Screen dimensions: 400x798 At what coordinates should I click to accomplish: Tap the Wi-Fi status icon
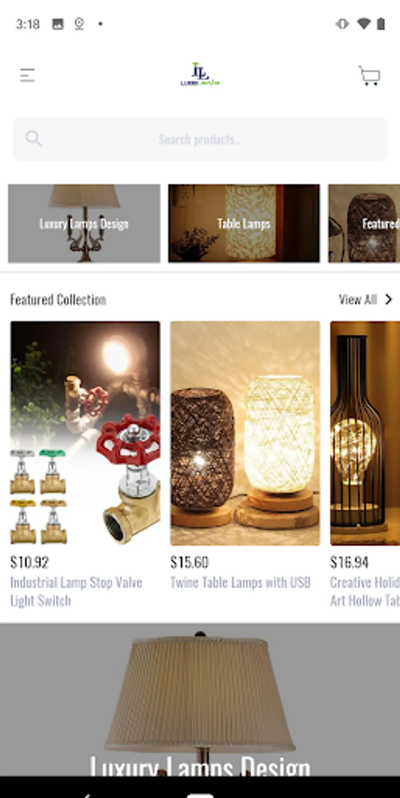pos(364,24)
